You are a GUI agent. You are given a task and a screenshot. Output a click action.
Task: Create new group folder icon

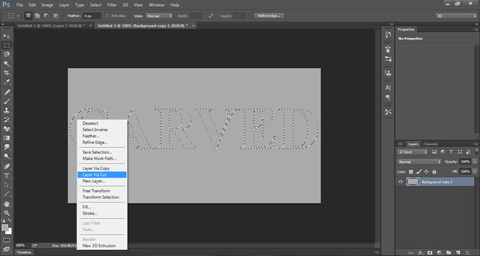[449, 253]
